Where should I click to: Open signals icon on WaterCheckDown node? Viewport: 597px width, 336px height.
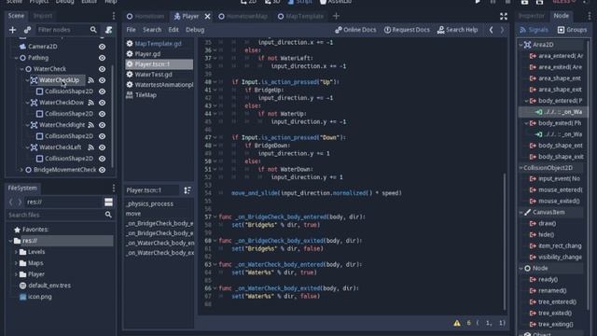[x=91, y=103]
